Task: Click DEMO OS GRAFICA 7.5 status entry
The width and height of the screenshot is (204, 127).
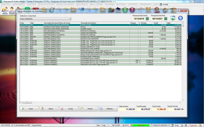Action: [160, 125]
